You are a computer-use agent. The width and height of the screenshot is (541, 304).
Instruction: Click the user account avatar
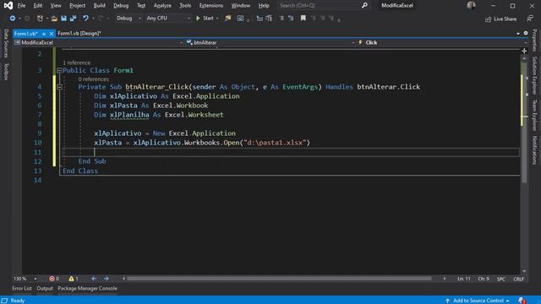pyautogui.click(x=471, y=6)
